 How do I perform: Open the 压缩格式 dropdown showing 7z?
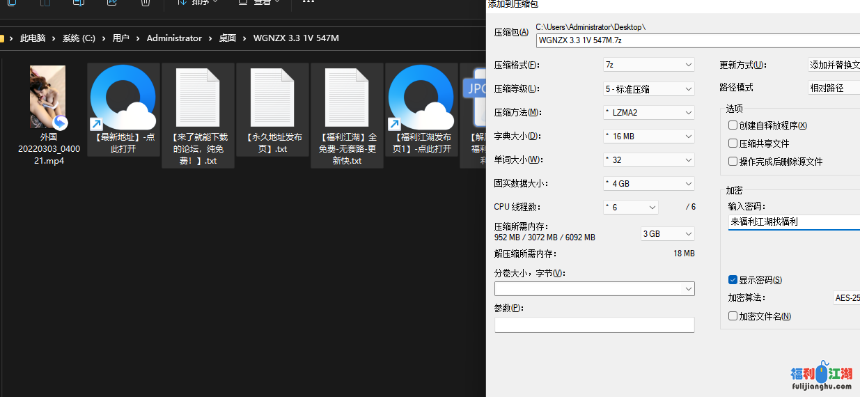pyautogui.click(x=648, y=65)
